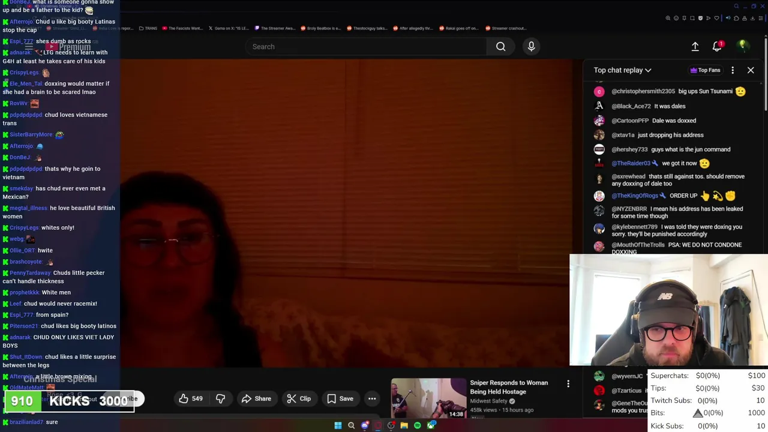This screenshot has width=768, height=432.
Task: Open the YouTube account avatar menu
Action: [743, 46]
